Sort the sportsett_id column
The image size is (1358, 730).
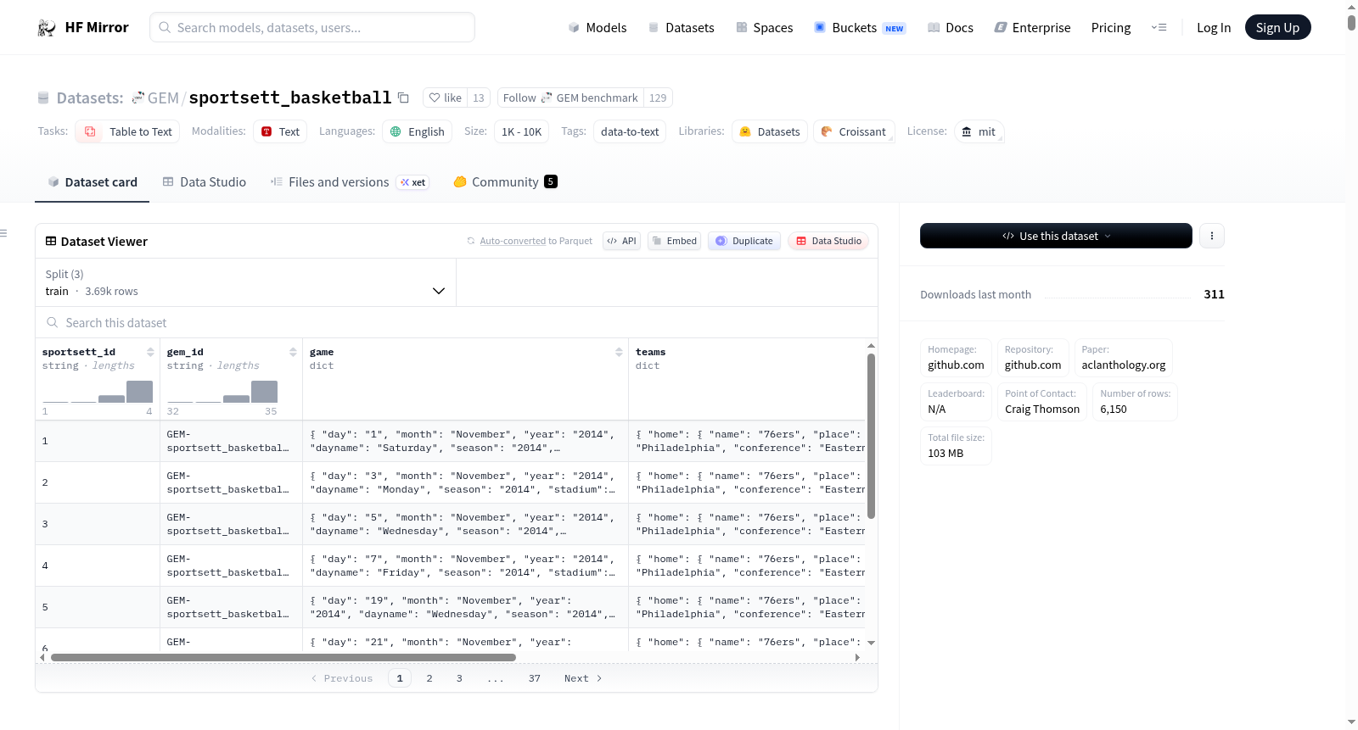[x=150, y=352]
